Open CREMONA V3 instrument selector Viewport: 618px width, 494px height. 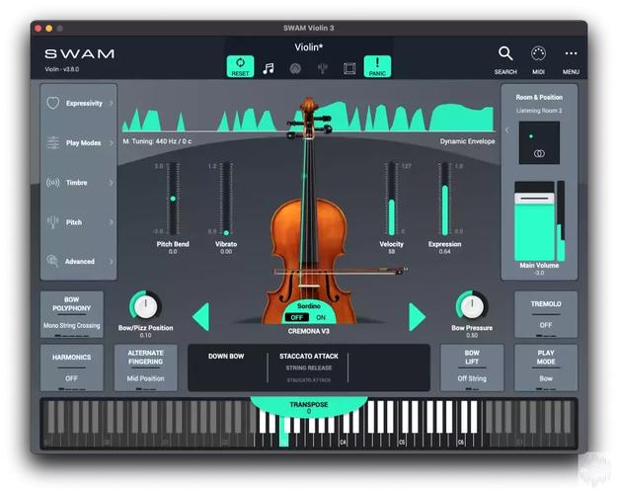click(309, 331)
